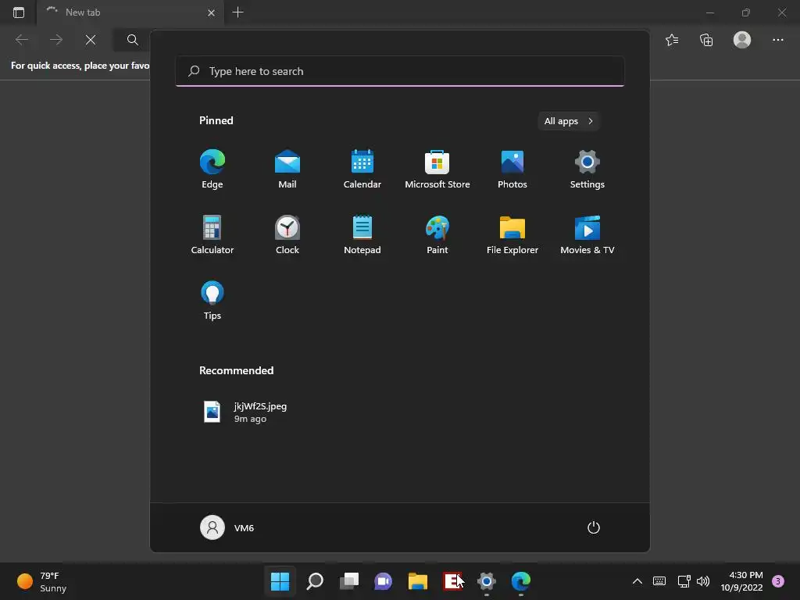
Task: Show hidden system tray icons
Action: pyautogui.click(x=637, y=581)
